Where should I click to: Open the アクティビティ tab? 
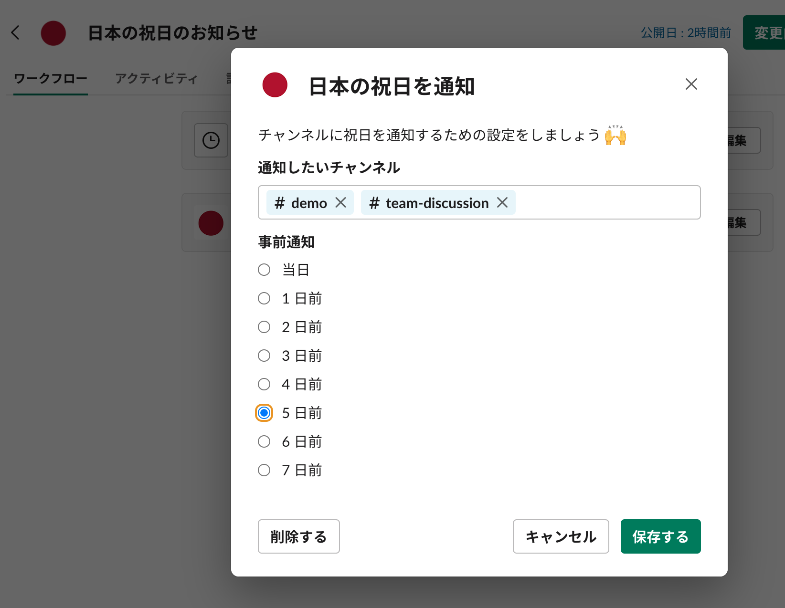(156, 78)
